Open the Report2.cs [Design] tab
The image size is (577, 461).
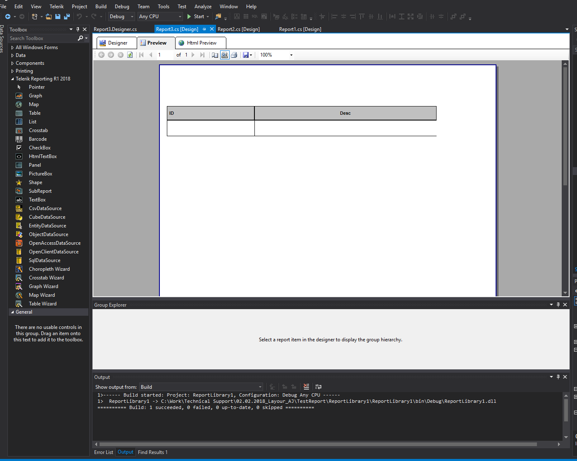[x=239, y=29]
